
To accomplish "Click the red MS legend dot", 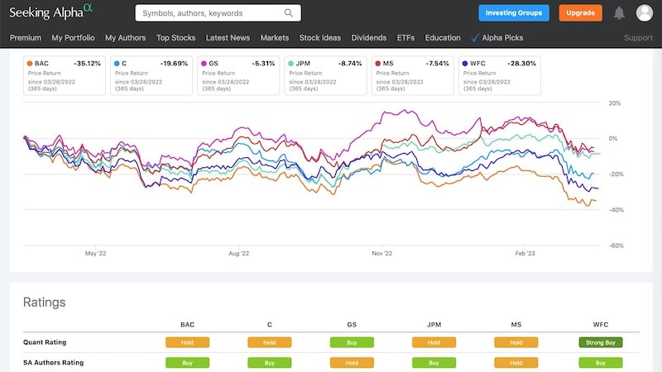I will [378, 64].
